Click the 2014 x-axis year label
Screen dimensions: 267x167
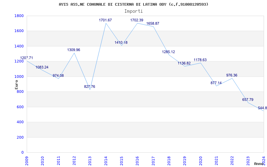(106, 161)
